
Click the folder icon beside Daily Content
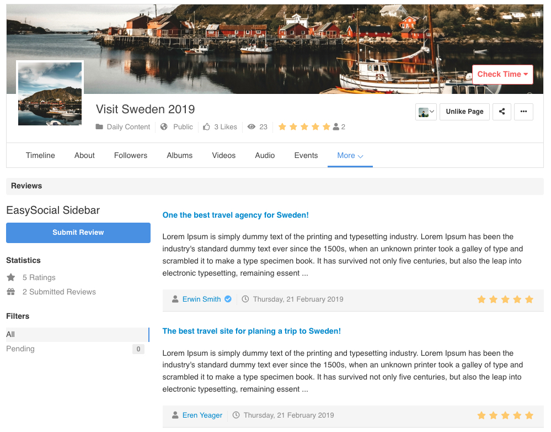click(x=99, y=127)
